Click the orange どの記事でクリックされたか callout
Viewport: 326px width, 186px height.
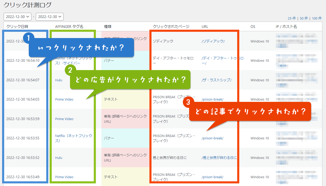coord(250,112)
